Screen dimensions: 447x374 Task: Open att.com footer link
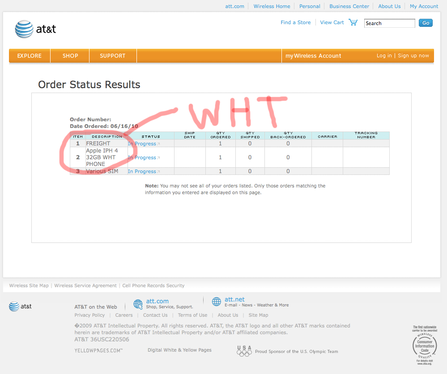tap(158, 301)
